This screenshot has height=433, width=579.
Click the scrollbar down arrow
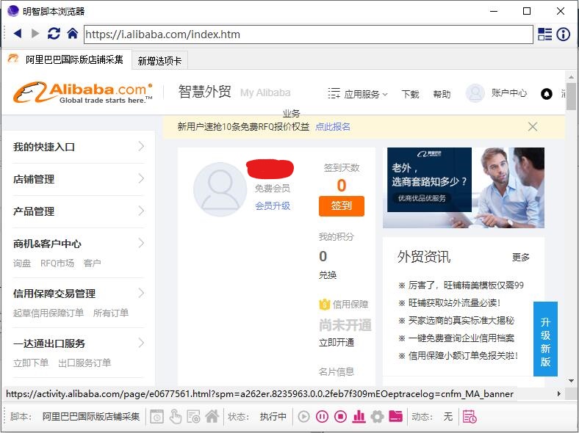(x=571, y=380)
